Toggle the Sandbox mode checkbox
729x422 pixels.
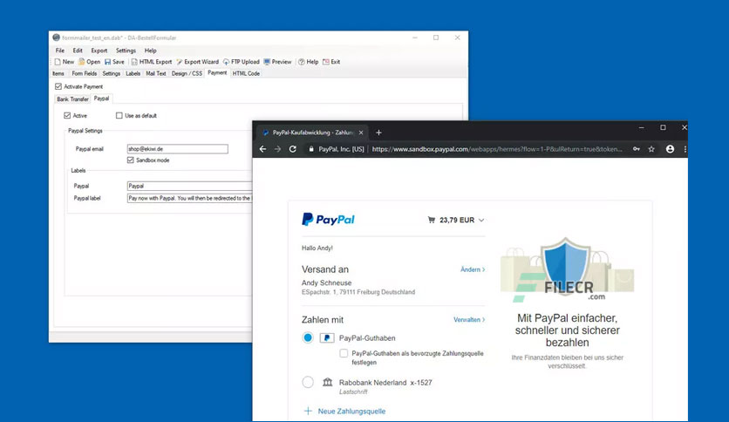pyautogui.click(x=131, y=160)
